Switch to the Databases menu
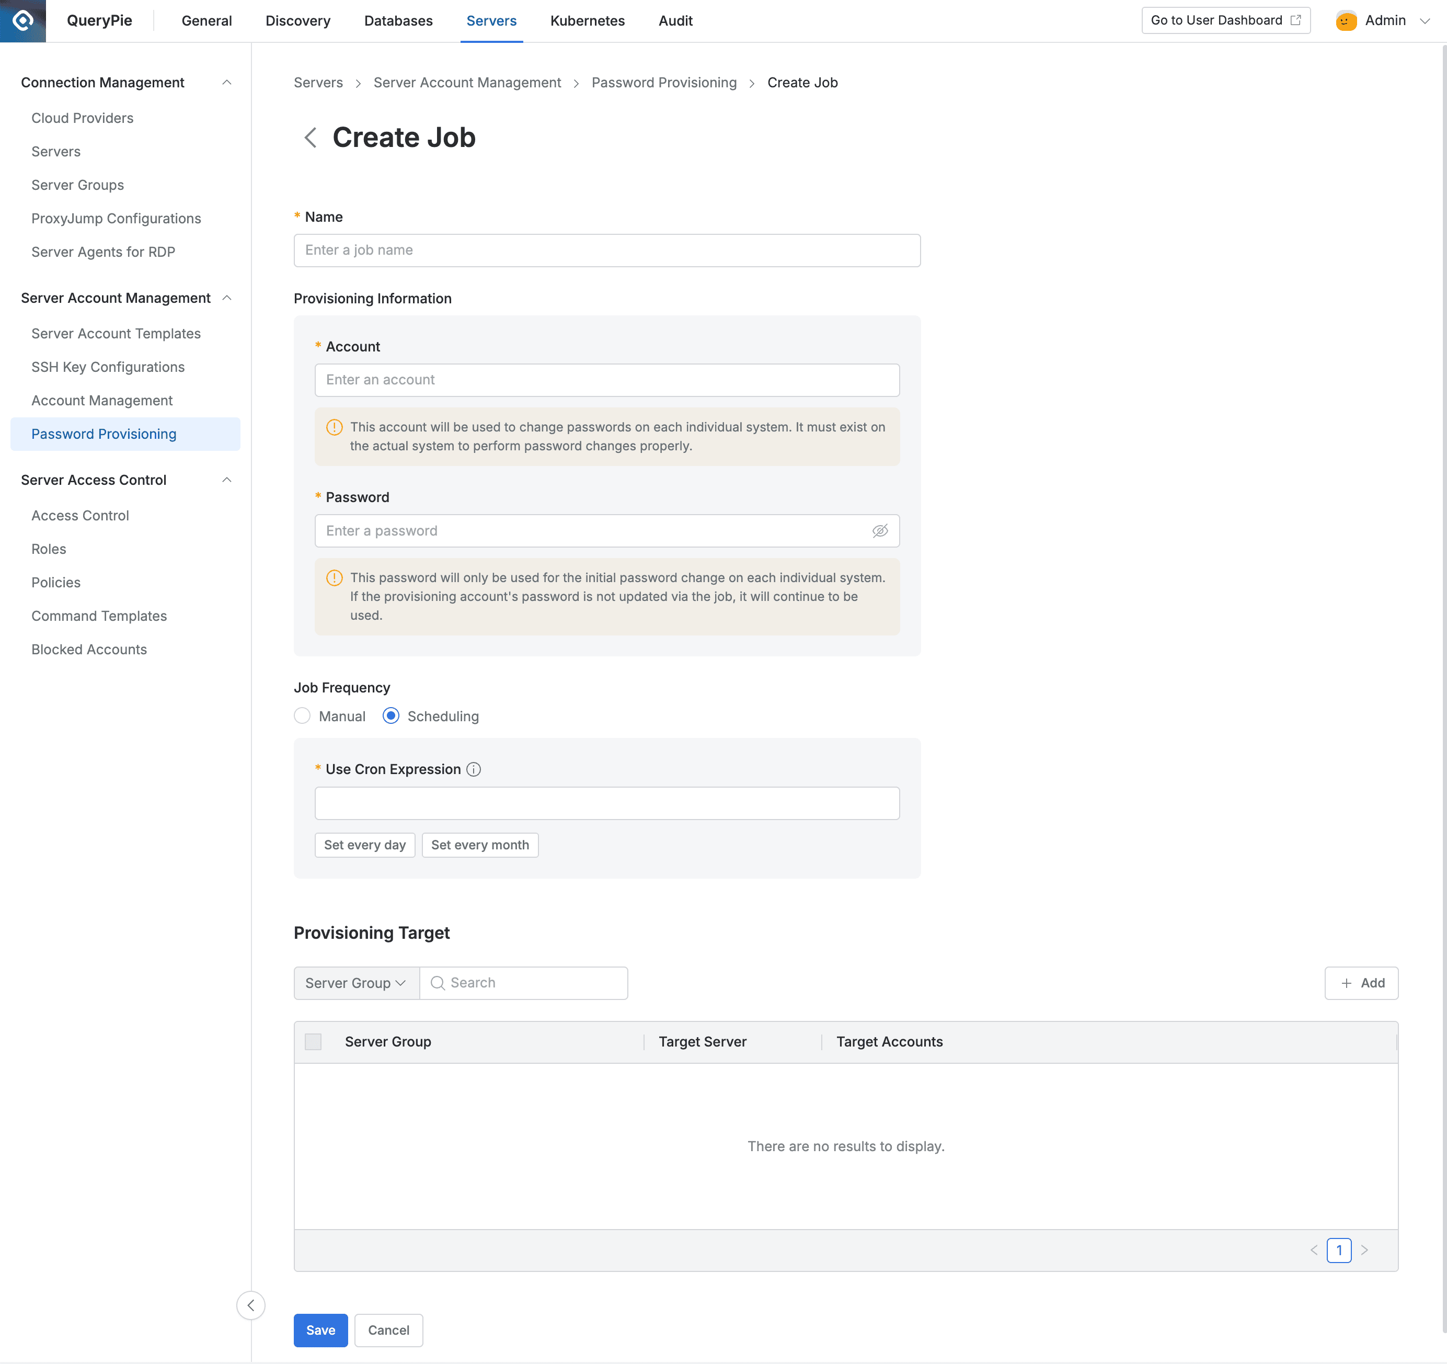 [398, 20]
